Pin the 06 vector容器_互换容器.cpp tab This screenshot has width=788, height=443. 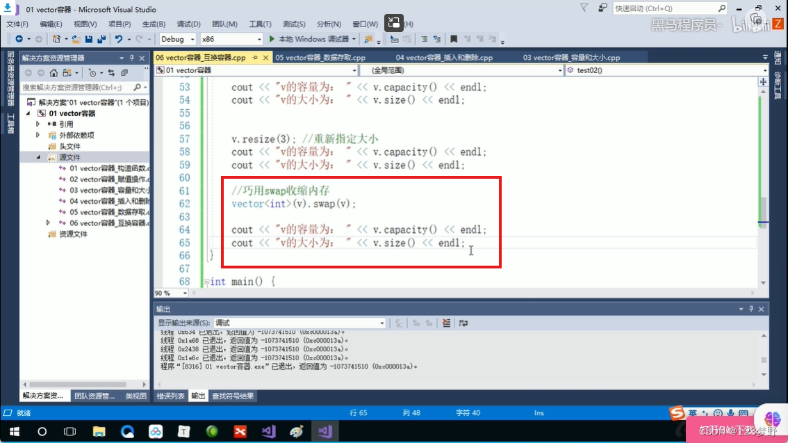(x=255, y=57)
